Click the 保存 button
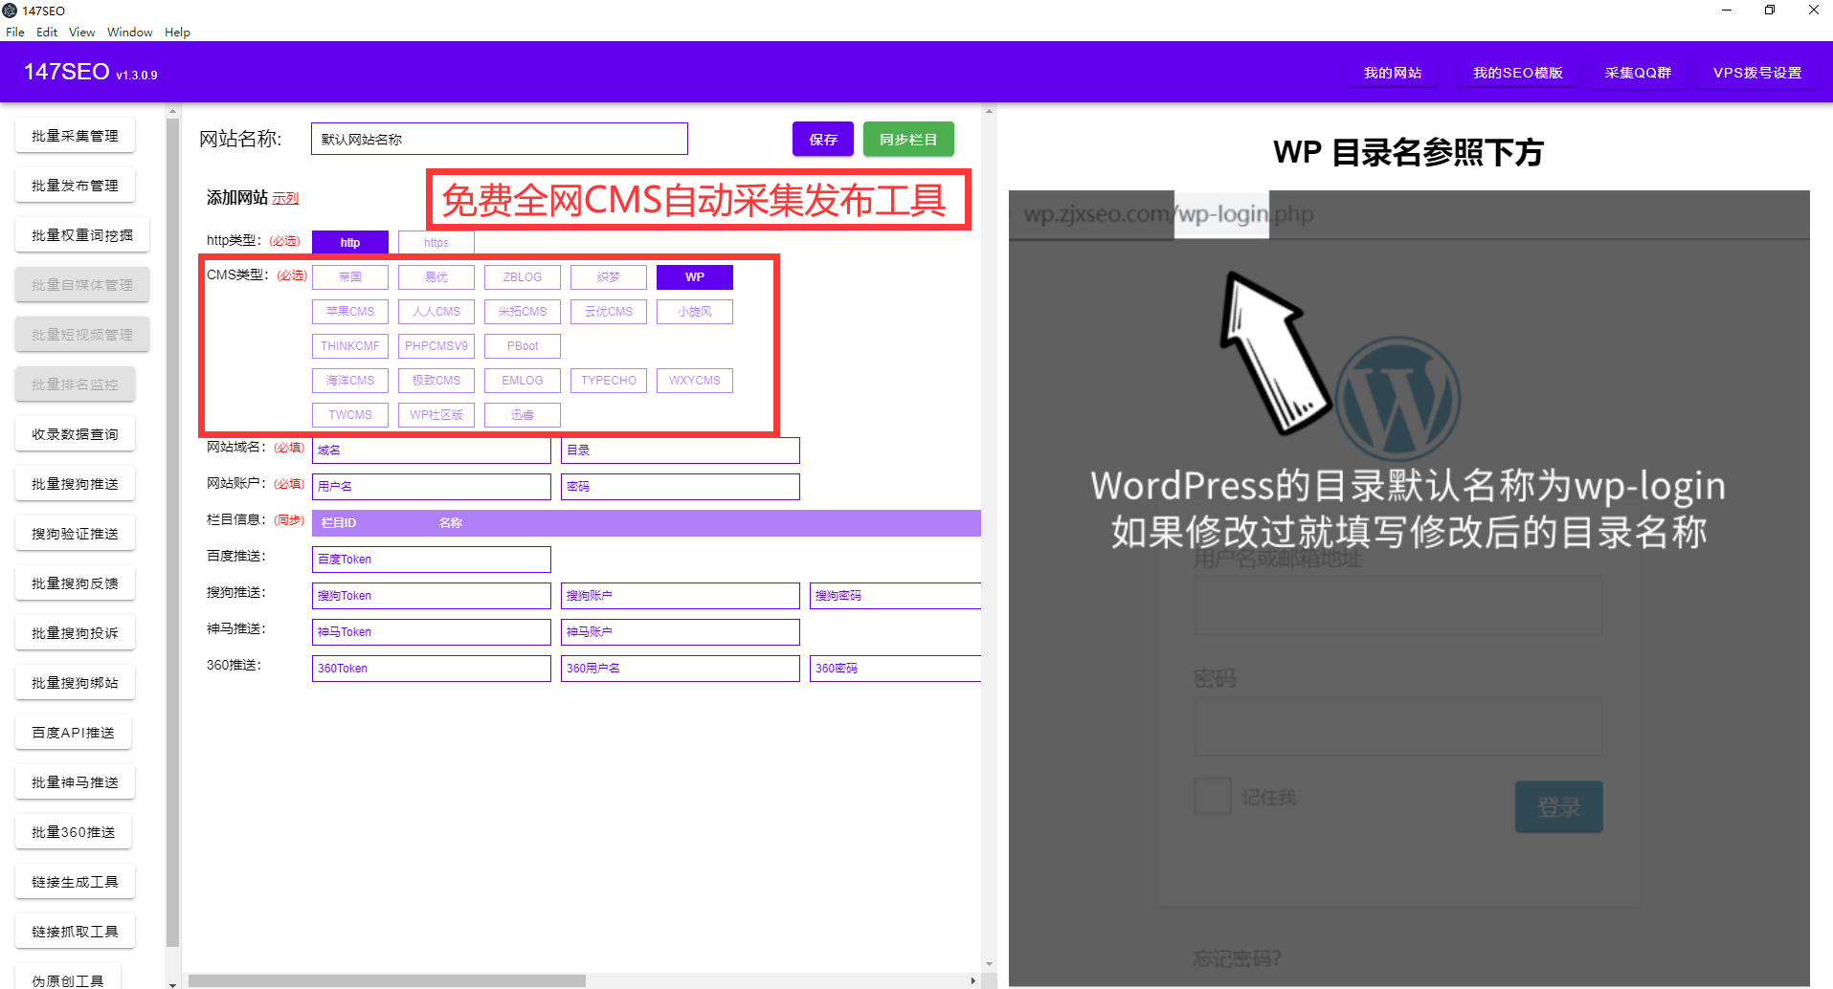Screen dimensions: 1833x989 point(821,139)
